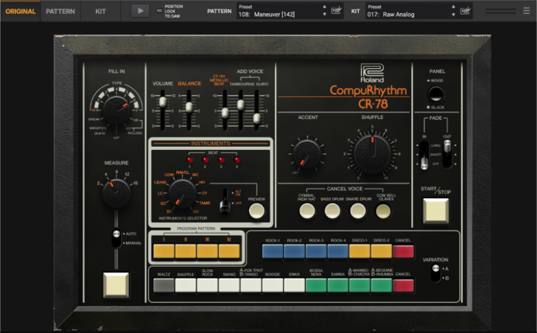Click the round Preview button
This screenshot has width=537, height=333.
pyautogui.click(x=256, y=211)
